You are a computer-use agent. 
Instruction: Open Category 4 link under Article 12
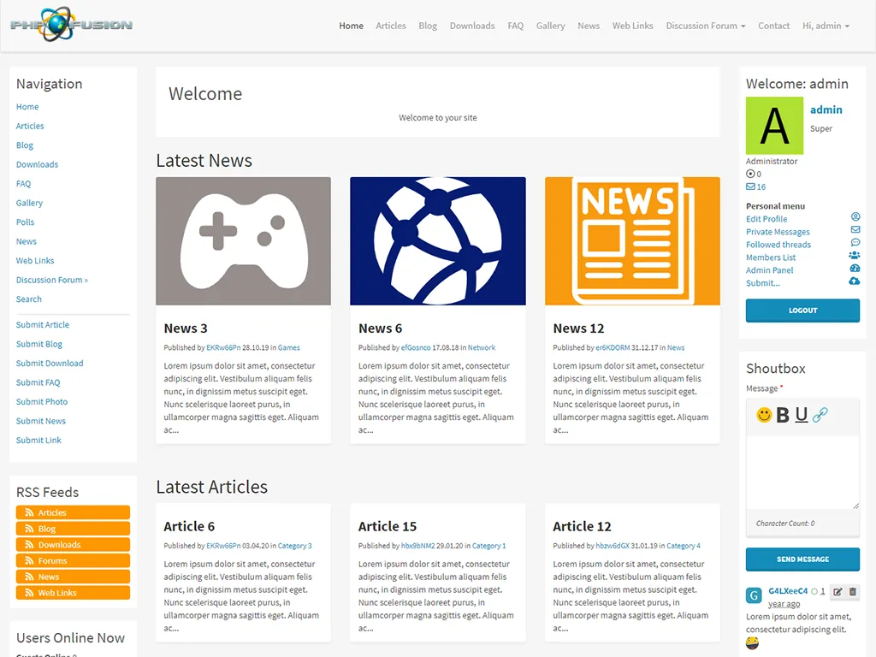click(x=684, y=546)
